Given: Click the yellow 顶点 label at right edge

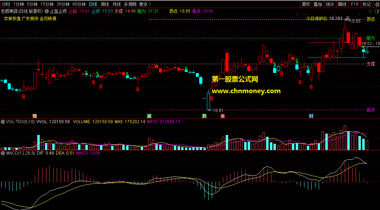Looking at the screenshot, I should tap(371, 19).
